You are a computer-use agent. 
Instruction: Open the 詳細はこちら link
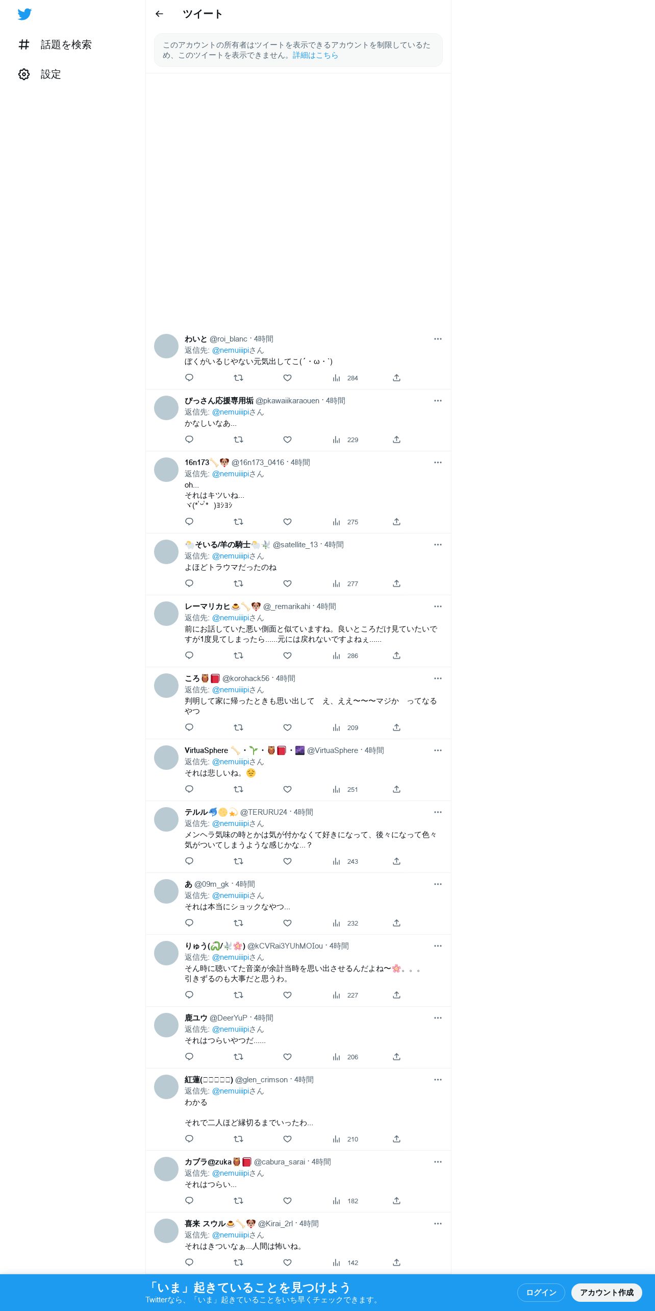tap(315, 55)
